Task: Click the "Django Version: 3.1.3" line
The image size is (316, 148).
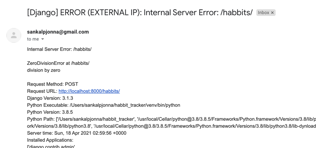Action: (50, 98)
